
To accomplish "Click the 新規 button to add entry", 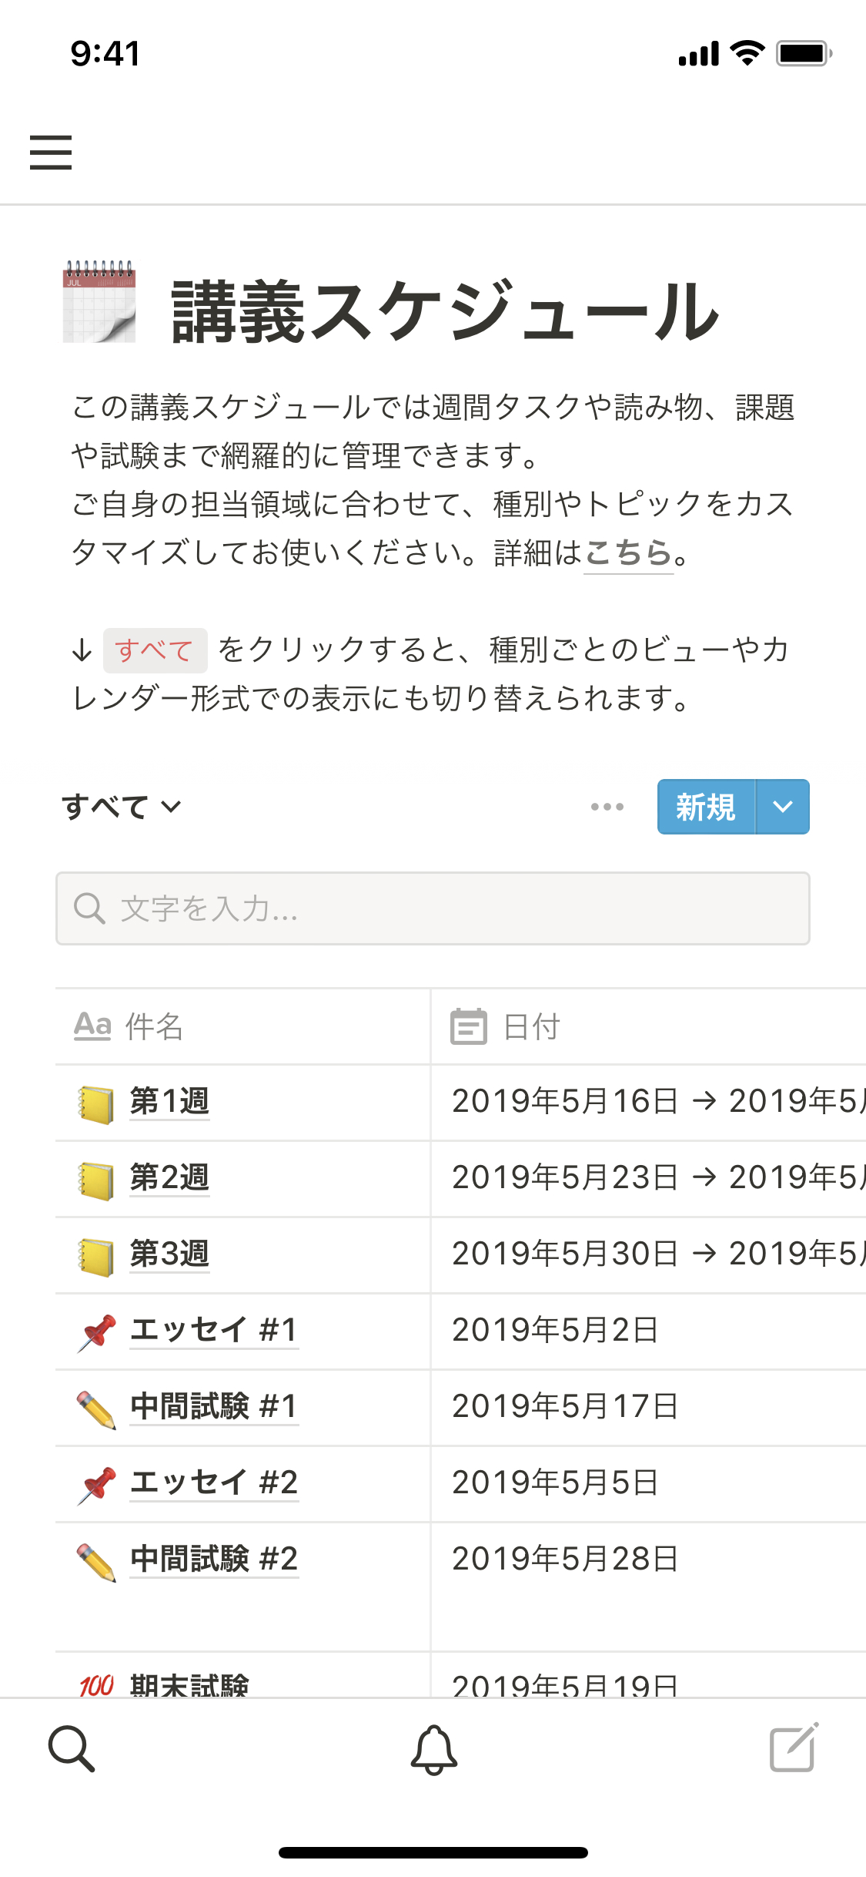I will click(706, 807).
